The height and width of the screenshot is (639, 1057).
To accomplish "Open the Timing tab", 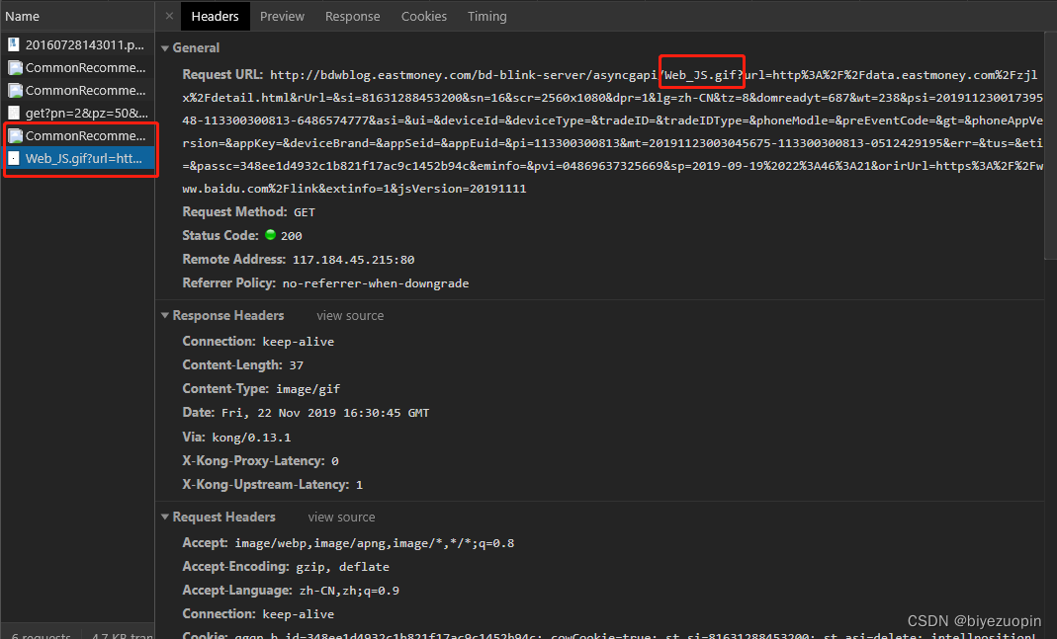I will [487, 16].
